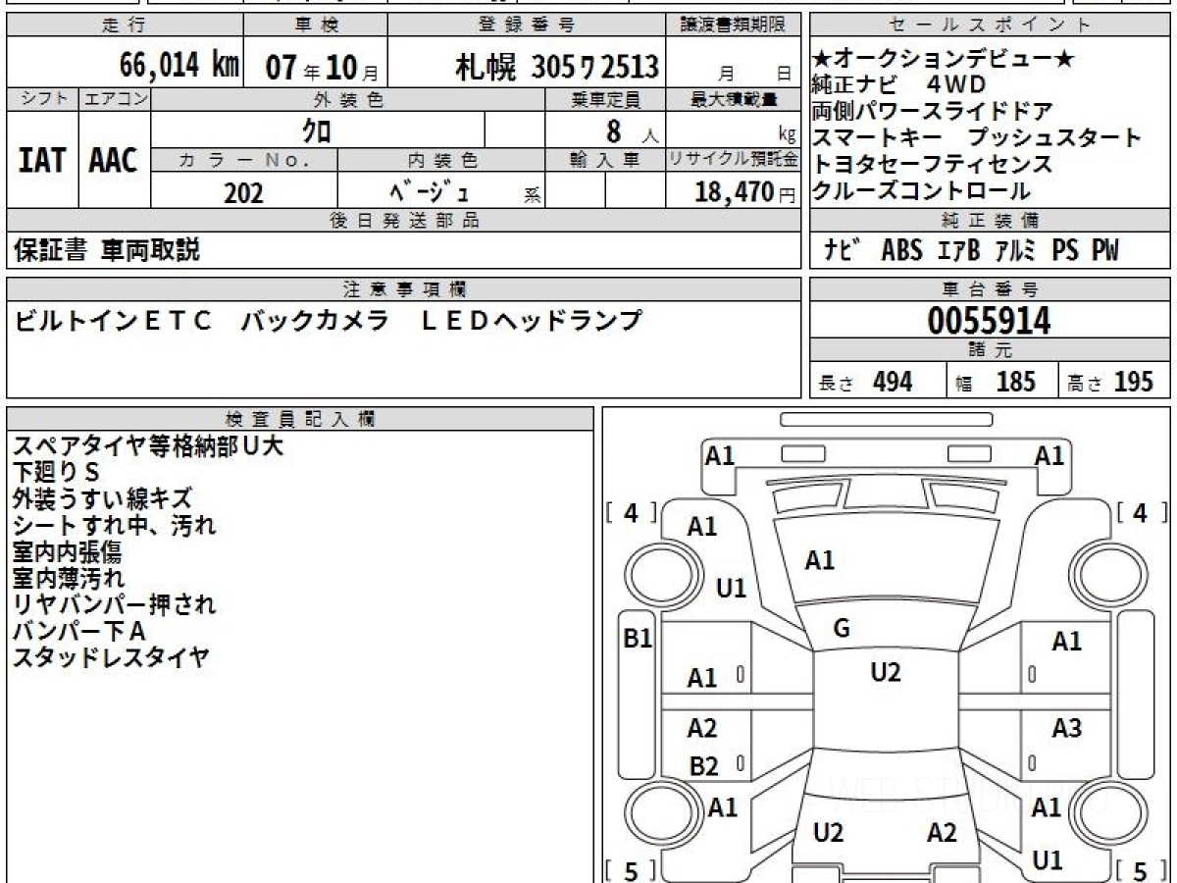Click the exterior color value クロ
This screenshot has height=883, width=1177.
(x=317, y=130)
